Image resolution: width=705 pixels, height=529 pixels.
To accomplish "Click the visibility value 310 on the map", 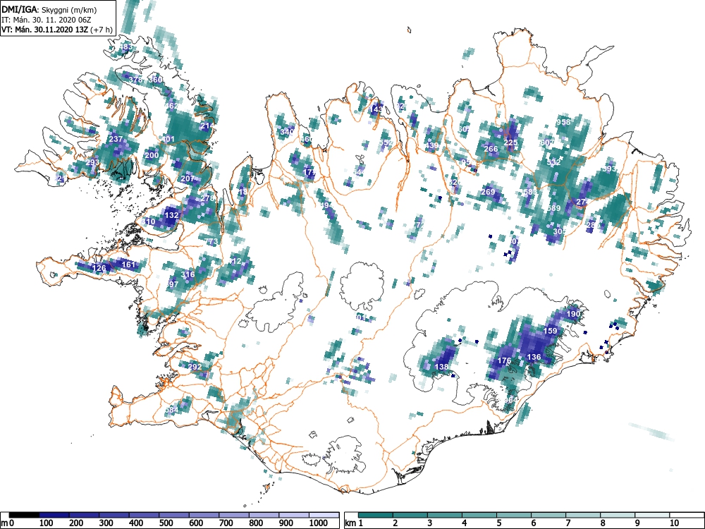I will pyautogui.click(x=148, y=221).
